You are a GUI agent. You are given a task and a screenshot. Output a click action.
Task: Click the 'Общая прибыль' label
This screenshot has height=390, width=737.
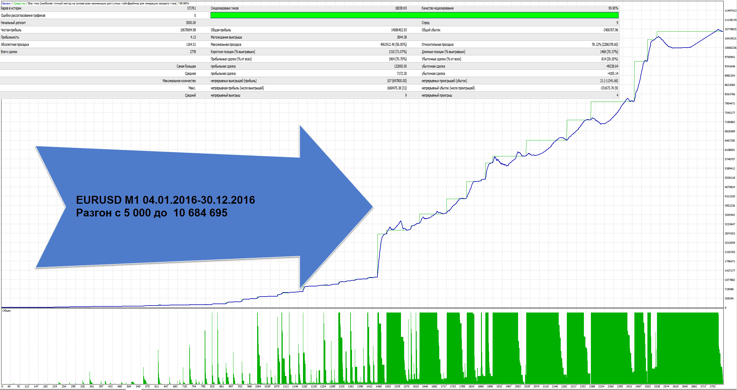click(221, 30)
